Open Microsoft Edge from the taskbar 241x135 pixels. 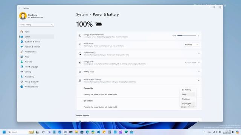pos(87,132)
